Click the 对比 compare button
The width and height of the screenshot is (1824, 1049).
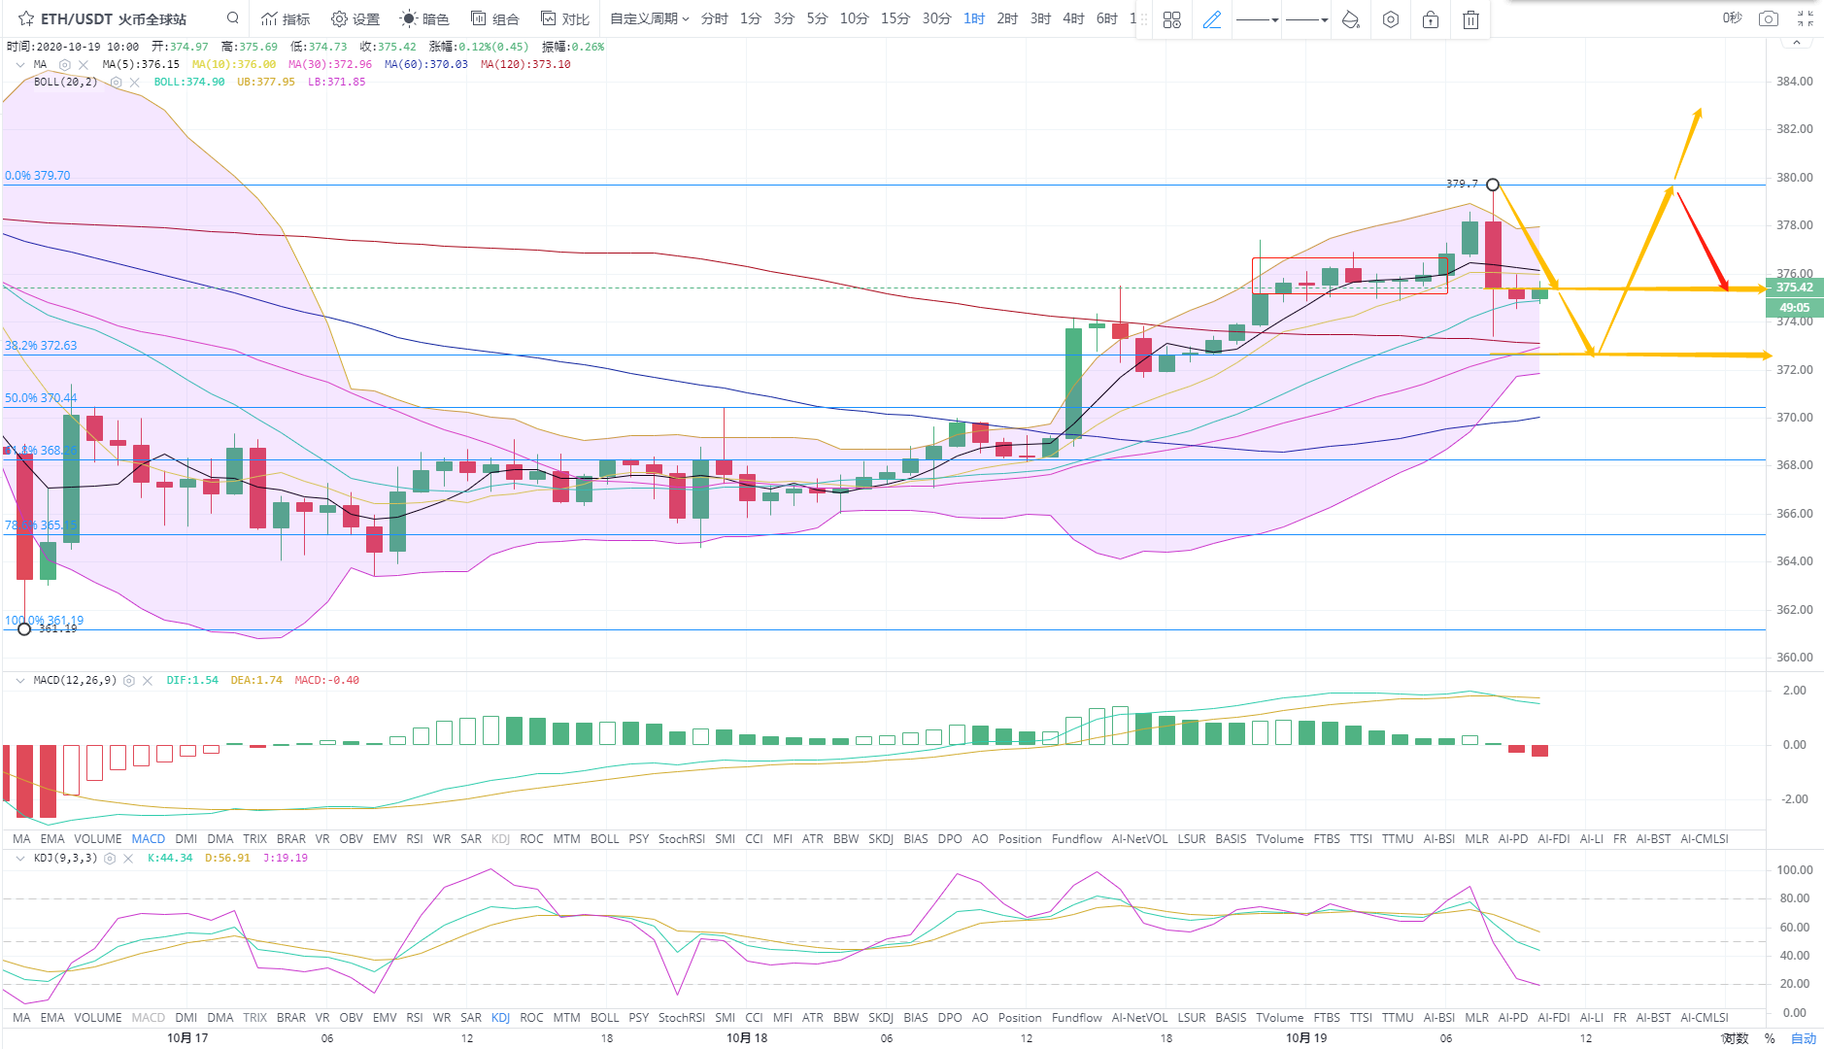click(565, 18)
